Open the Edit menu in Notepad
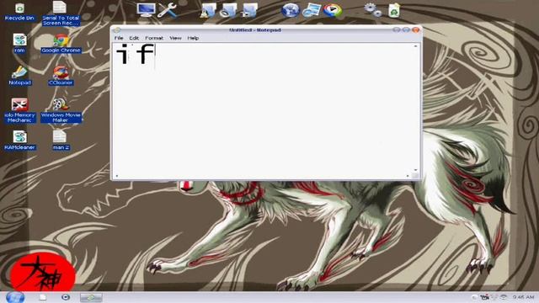 point(134,38)
